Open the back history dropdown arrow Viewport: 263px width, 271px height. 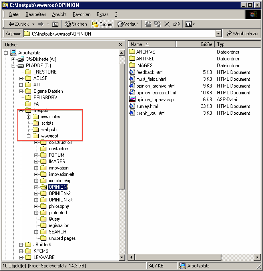33,24
